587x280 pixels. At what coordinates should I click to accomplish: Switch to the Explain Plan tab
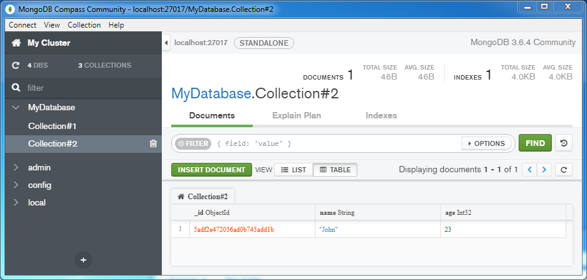coord(297,115)
